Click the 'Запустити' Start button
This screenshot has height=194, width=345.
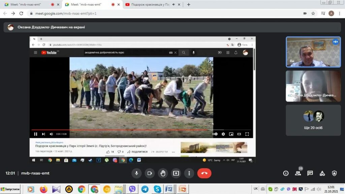[x=10, y=189]
